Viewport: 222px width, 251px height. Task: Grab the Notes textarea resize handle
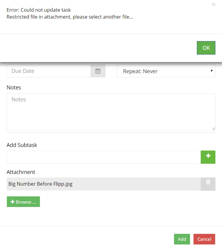tap(214, 129)
